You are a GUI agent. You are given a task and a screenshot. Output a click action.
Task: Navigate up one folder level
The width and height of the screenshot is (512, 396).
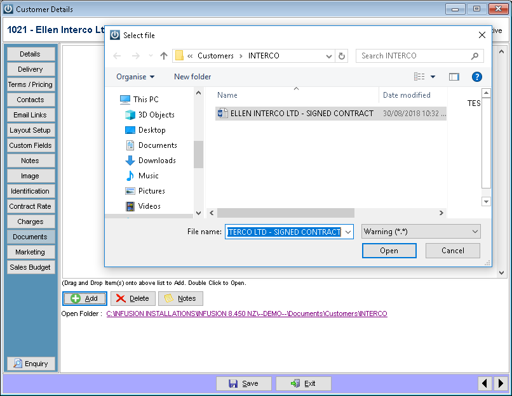pos(163,56)
